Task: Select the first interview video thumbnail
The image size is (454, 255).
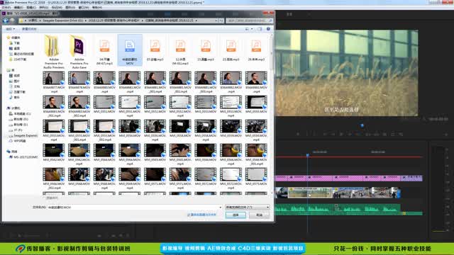Action: pyautogui.click(x=54, y=78)
